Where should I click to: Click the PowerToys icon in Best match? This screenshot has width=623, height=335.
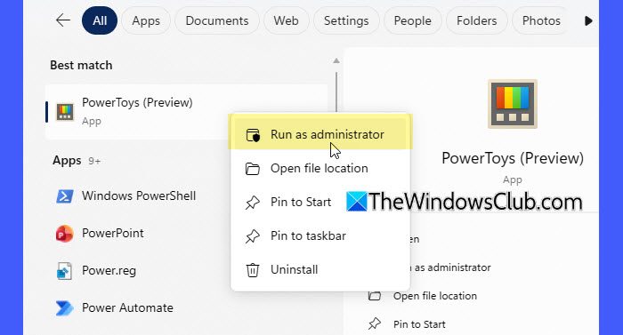65,112
